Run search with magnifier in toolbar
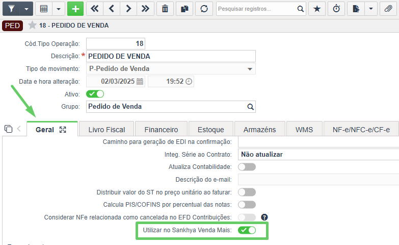The height and width of the screenshot is (245, 399). pos(301,9)
